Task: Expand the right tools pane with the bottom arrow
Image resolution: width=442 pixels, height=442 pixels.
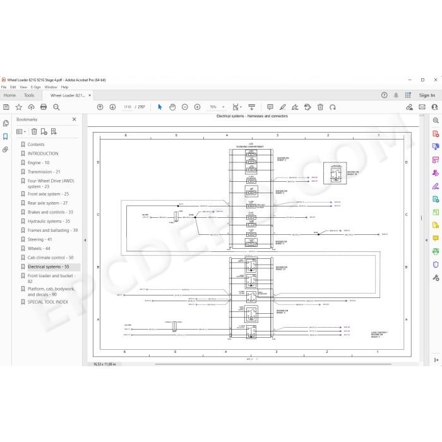Action: tap(436, 360)
